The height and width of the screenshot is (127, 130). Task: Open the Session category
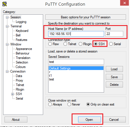[x=16, y=17]
